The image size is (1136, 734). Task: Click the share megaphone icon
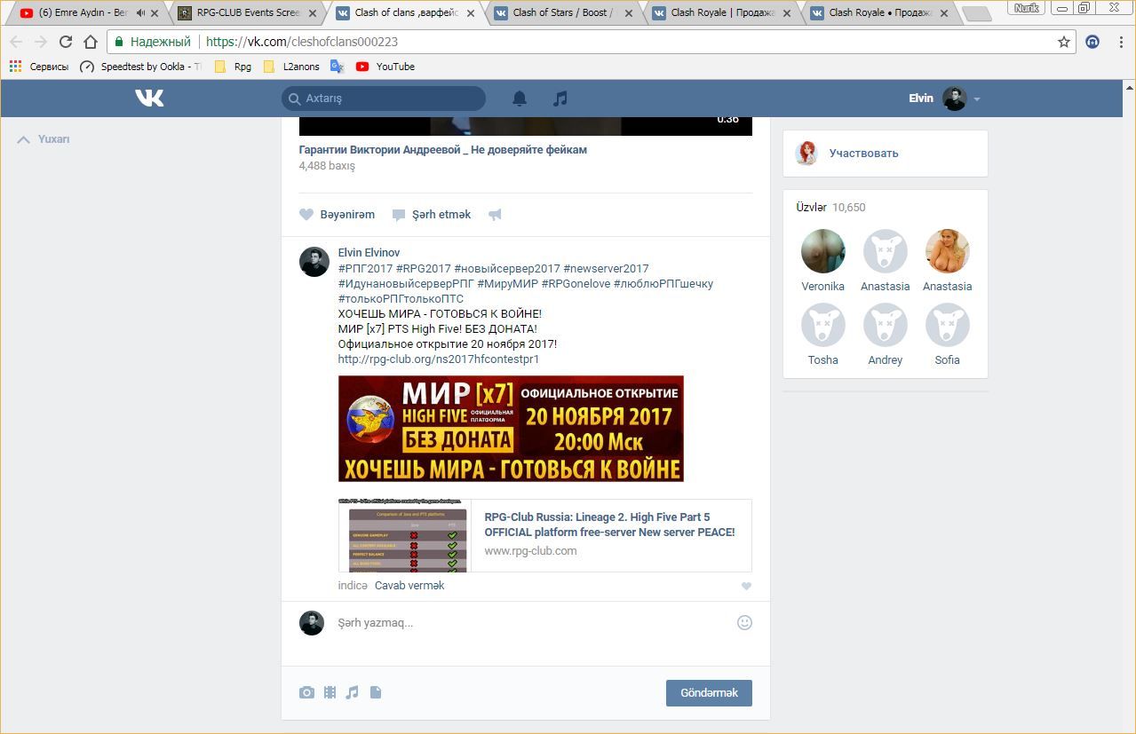pyautogui.click(x=496, y=215)
